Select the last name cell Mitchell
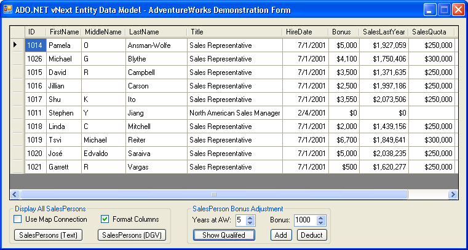The height and width of the screenshot is (250, 468). [156, 127]
